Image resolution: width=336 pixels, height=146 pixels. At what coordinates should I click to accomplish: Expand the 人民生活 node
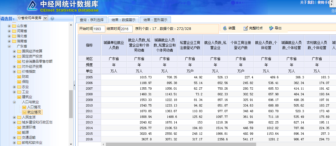pos(14,118)
